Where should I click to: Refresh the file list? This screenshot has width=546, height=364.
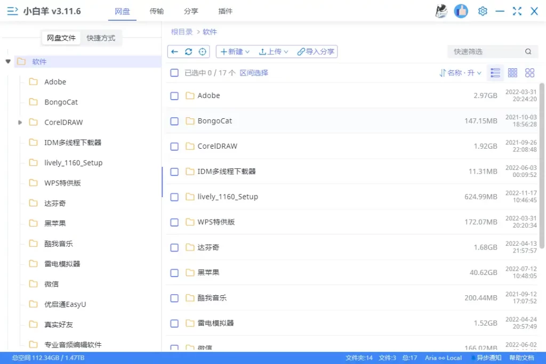coord(189,52)
